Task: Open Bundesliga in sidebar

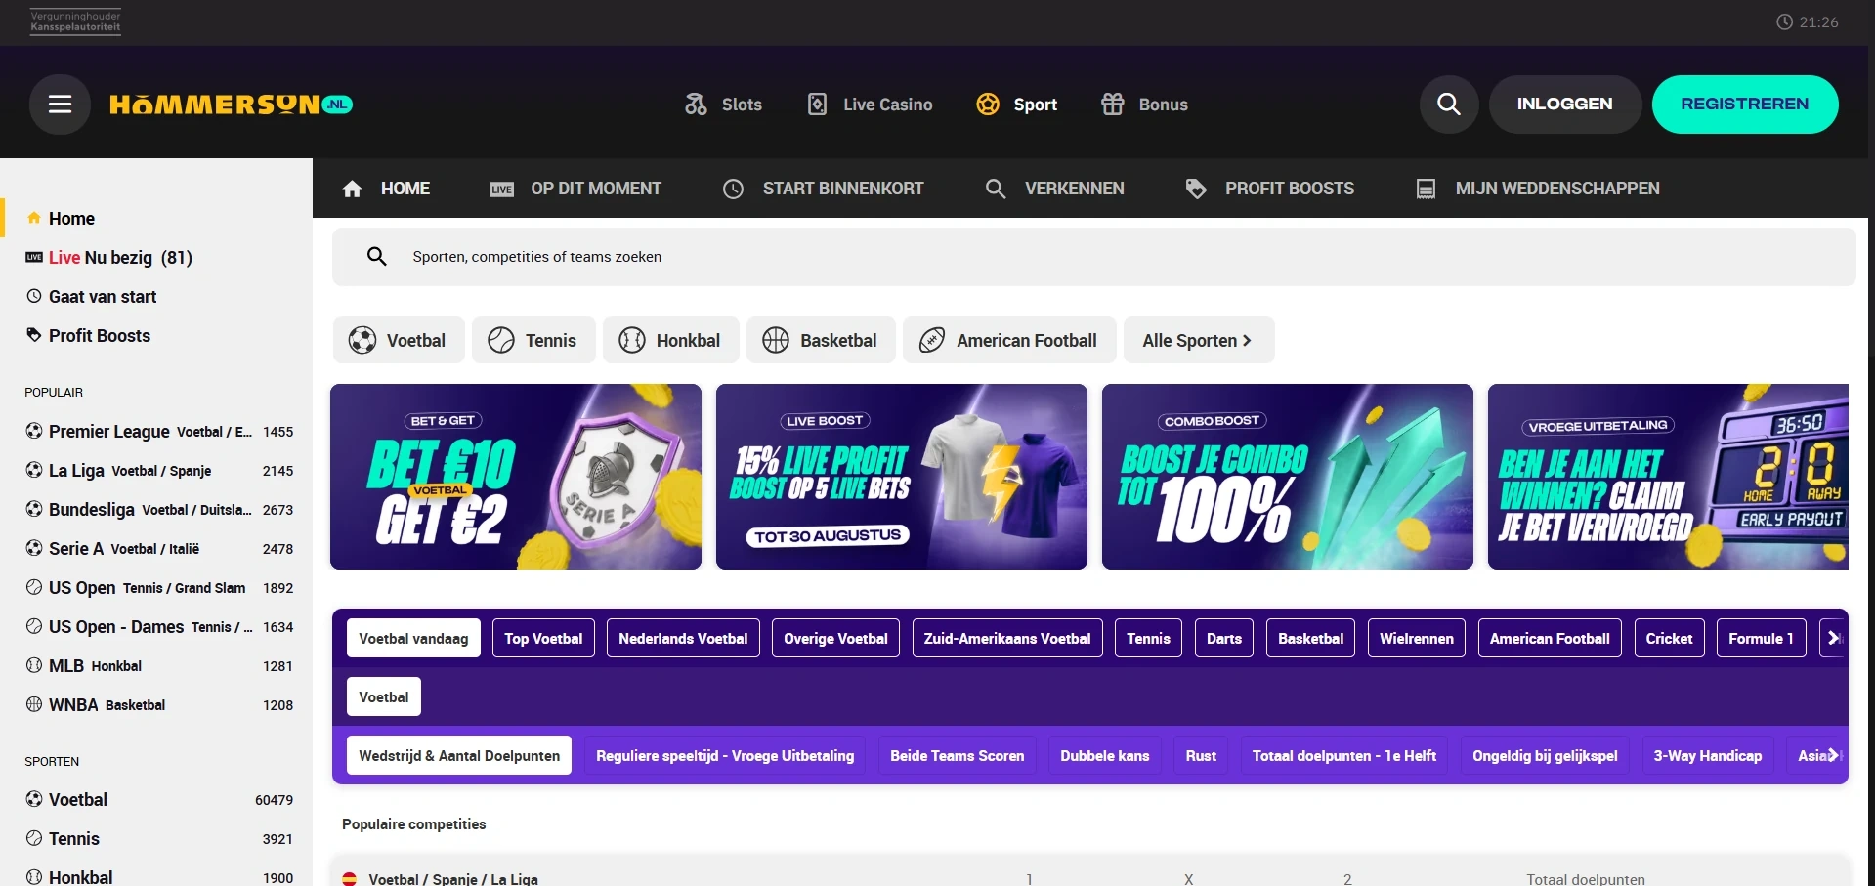Action: click(x=156, y=509)
